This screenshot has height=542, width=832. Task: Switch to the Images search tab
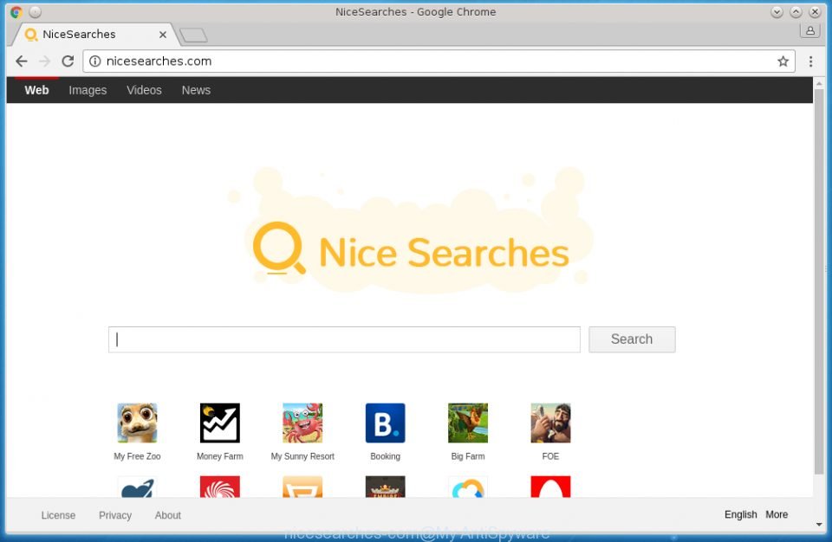click(x=88, y=90)
